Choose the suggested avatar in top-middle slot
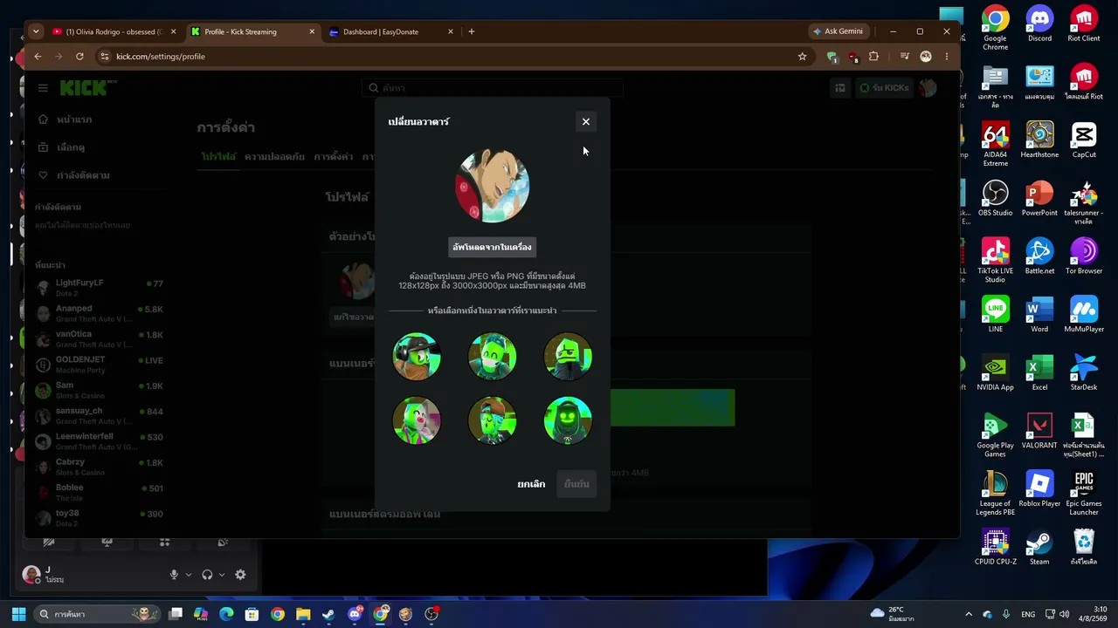The width and height of the screenshot is (1118, 628). pos(493,356)
